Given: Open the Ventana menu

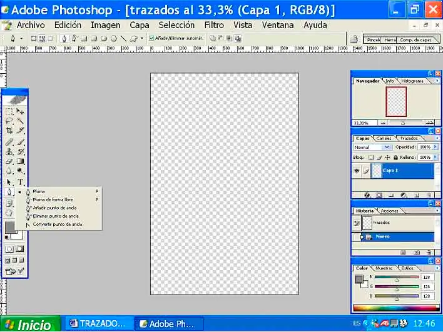Looking at the screenshot, I should click(x=277, y=25).
